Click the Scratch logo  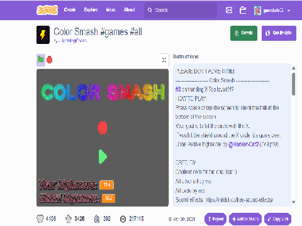pyautogui.click(x=47, y=10)
